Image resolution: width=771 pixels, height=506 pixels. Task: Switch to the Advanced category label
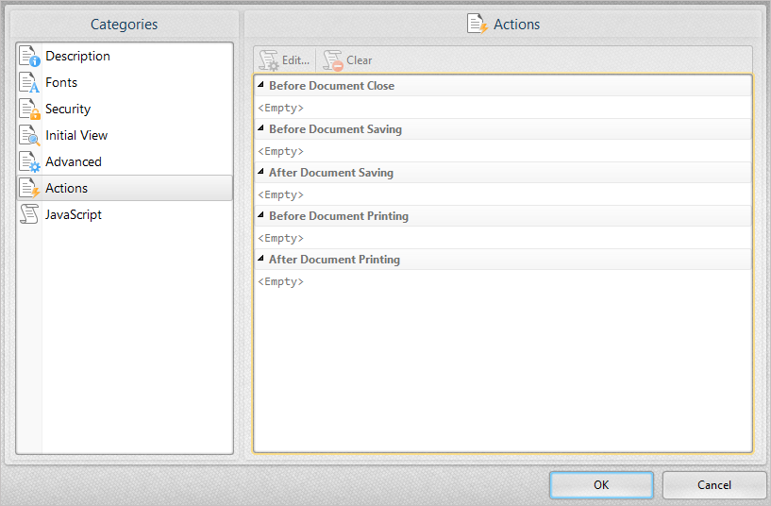(x=73, y=162)
